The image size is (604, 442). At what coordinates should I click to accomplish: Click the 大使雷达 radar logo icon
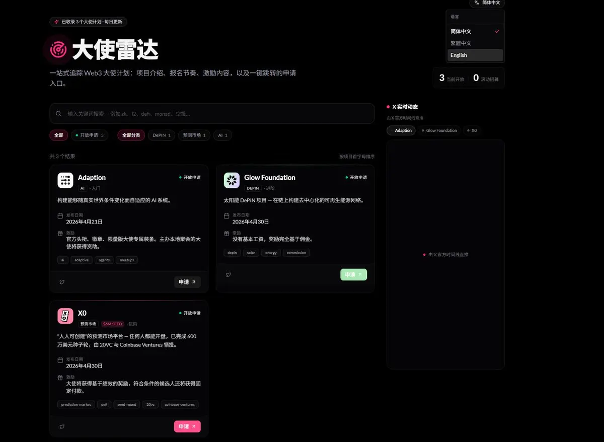click(58, 49)
